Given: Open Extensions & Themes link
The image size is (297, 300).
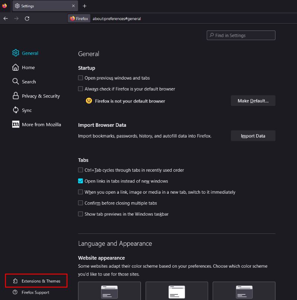Looking at the screenshot, I should tap(36, 281).
